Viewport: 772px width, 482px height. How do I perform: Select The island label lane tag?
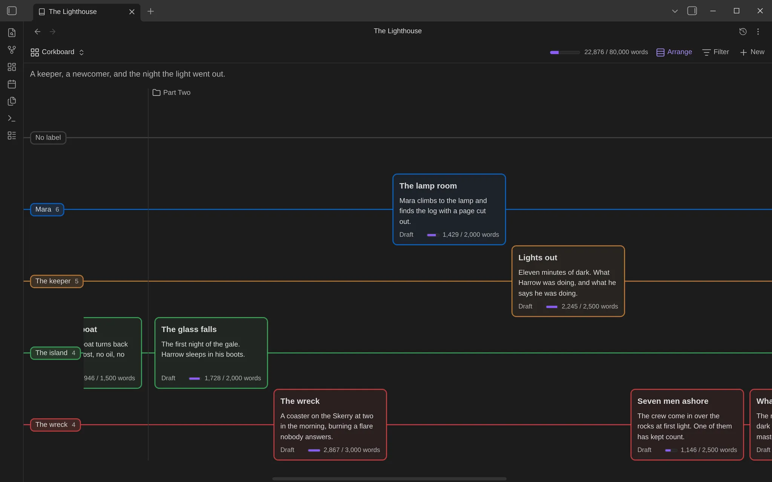[x=55, y=353]
